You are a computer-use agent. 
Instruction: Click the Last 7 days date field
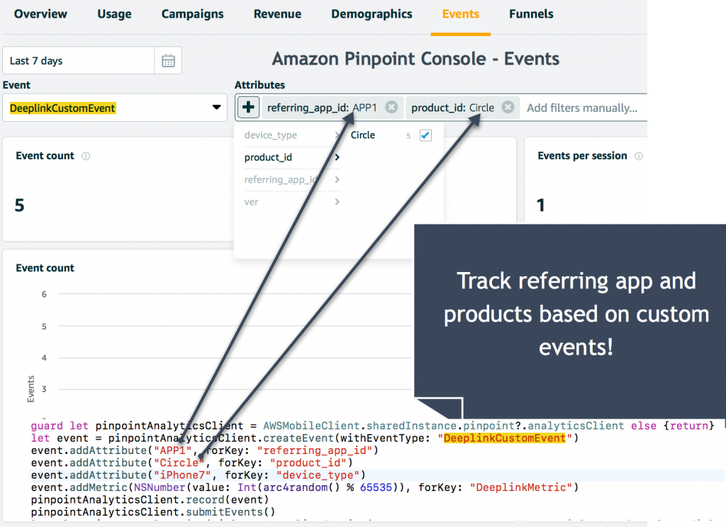[x=79, y=61]
